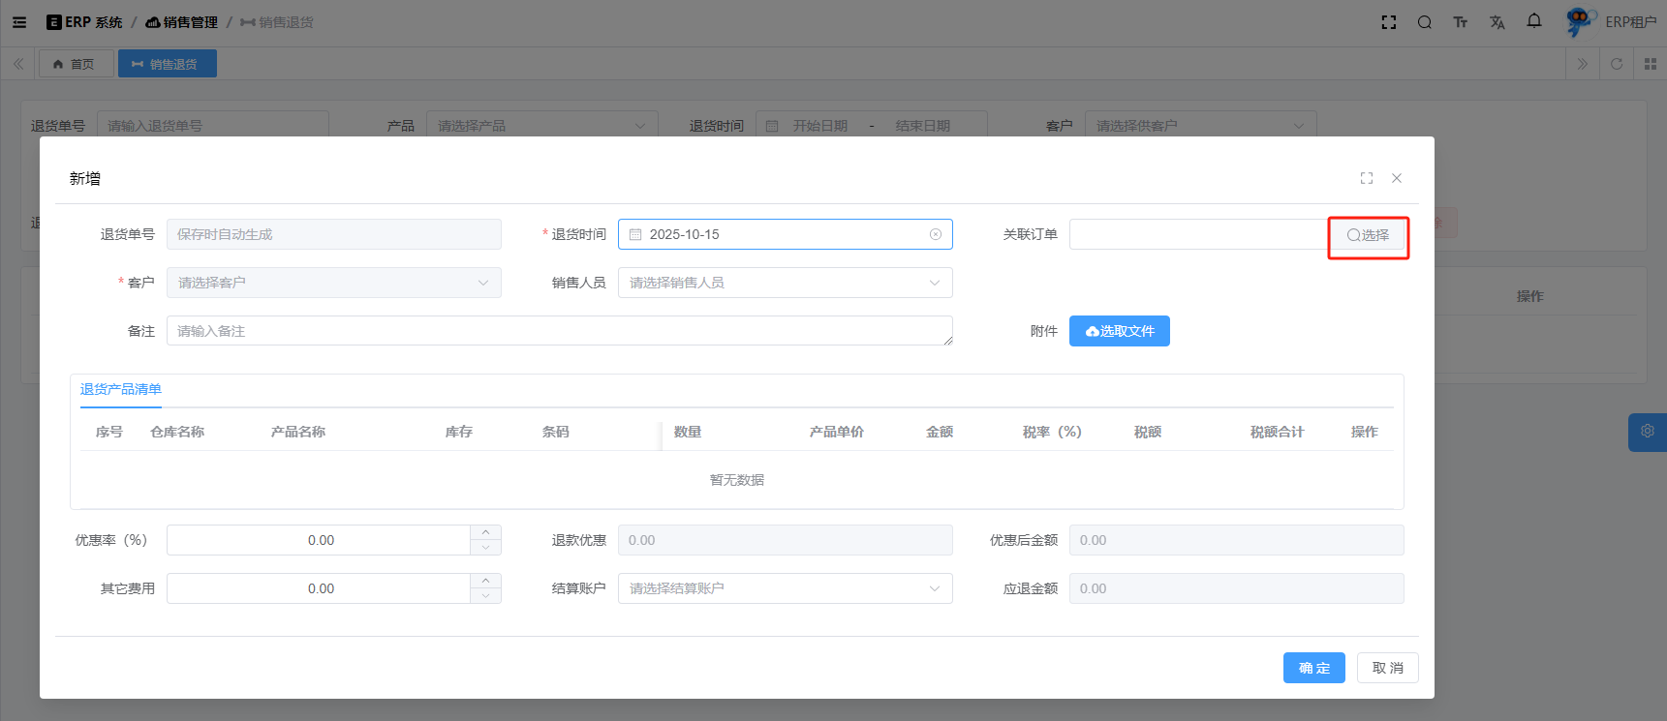Open the font size adjustment icon
The height and width of the screenshot is (721, 1667).
(1460, 22)
